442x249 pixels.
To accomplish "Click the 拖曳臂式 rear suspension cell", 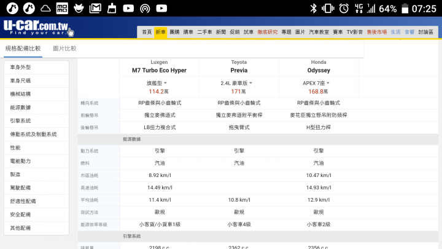I will tap(239, 127).
